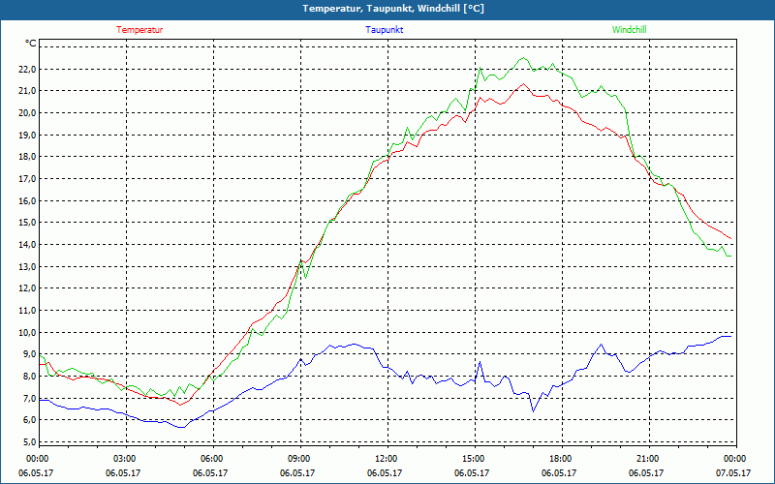Click the 6,0 y-axis value
This screenshot has width=775, height=484.
point(29,419)
